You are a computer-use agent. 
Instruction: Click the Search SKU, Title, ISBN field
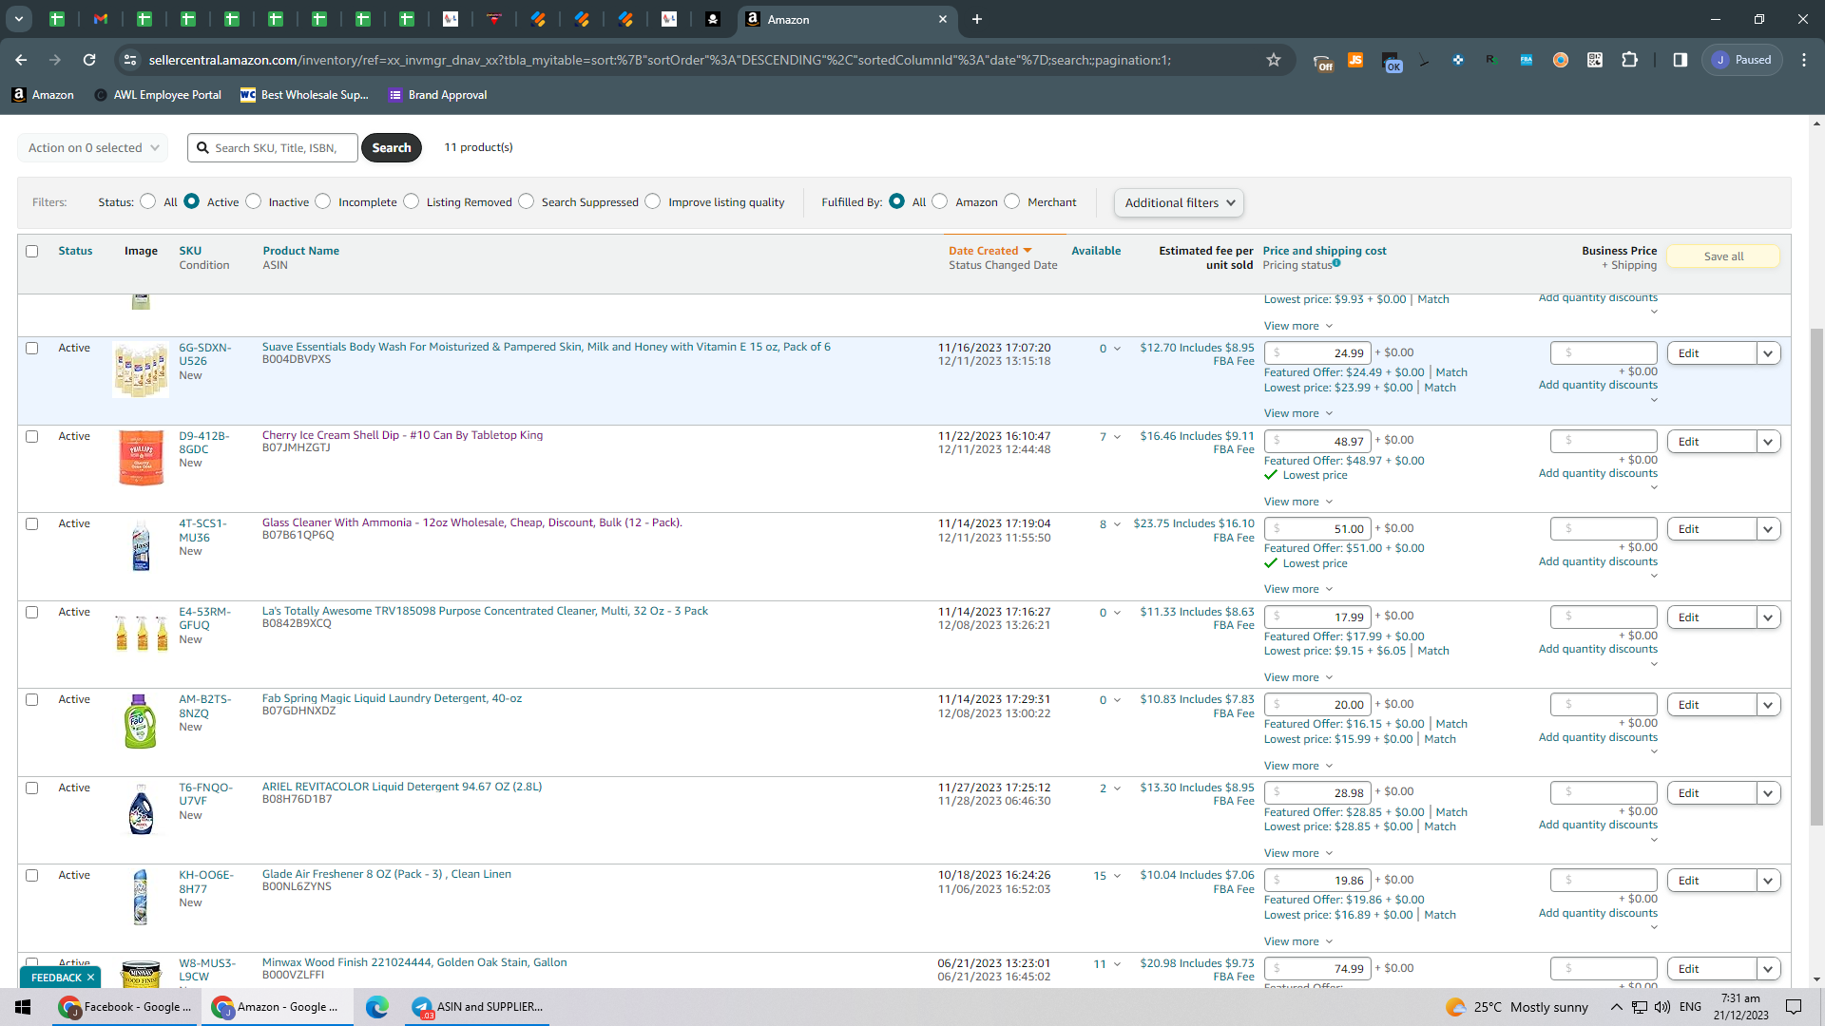274,148
